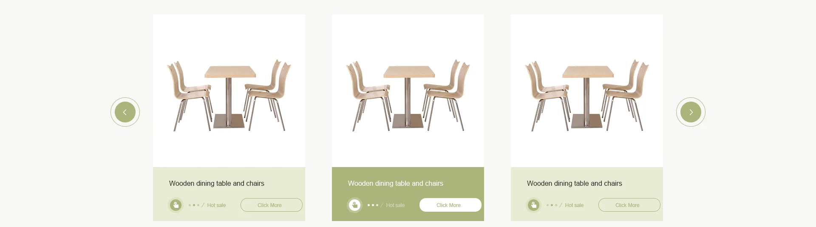Click three-dot indicator in the first card

pos(194,205)
